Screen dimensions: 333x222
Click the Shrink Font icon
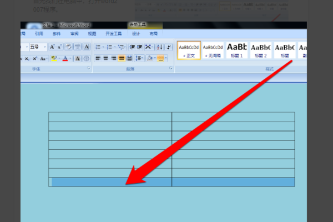[x=59, y=47]
